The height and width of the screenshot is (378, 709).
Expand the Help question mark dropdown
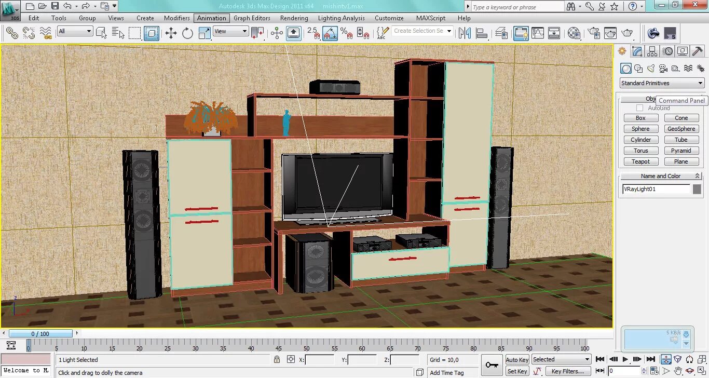(x=643, y=6)
